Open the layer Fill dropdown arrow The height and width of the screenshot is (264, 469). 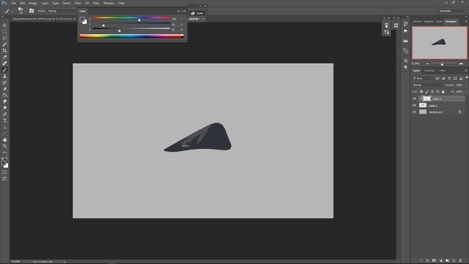point(466,92)
